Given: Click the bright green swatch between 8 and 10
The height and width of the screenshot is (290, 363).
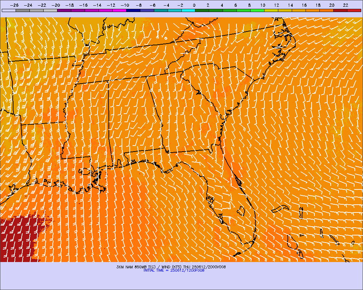Looking at the screenshot, I should pos(257,10).
